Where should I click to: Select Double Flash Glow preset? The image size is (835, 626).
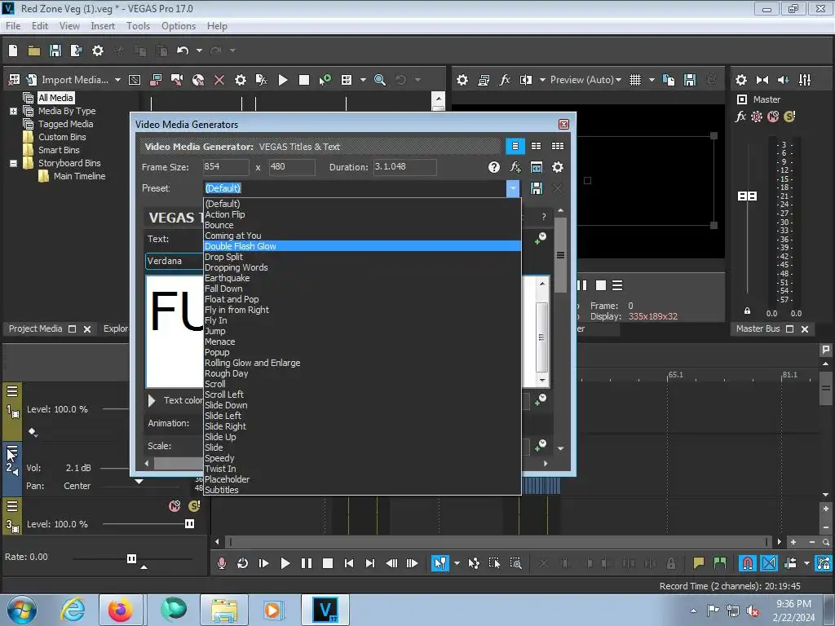[362, 246]
